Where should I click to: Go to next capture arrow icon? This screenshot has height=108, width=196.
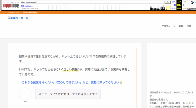point(184,5)
